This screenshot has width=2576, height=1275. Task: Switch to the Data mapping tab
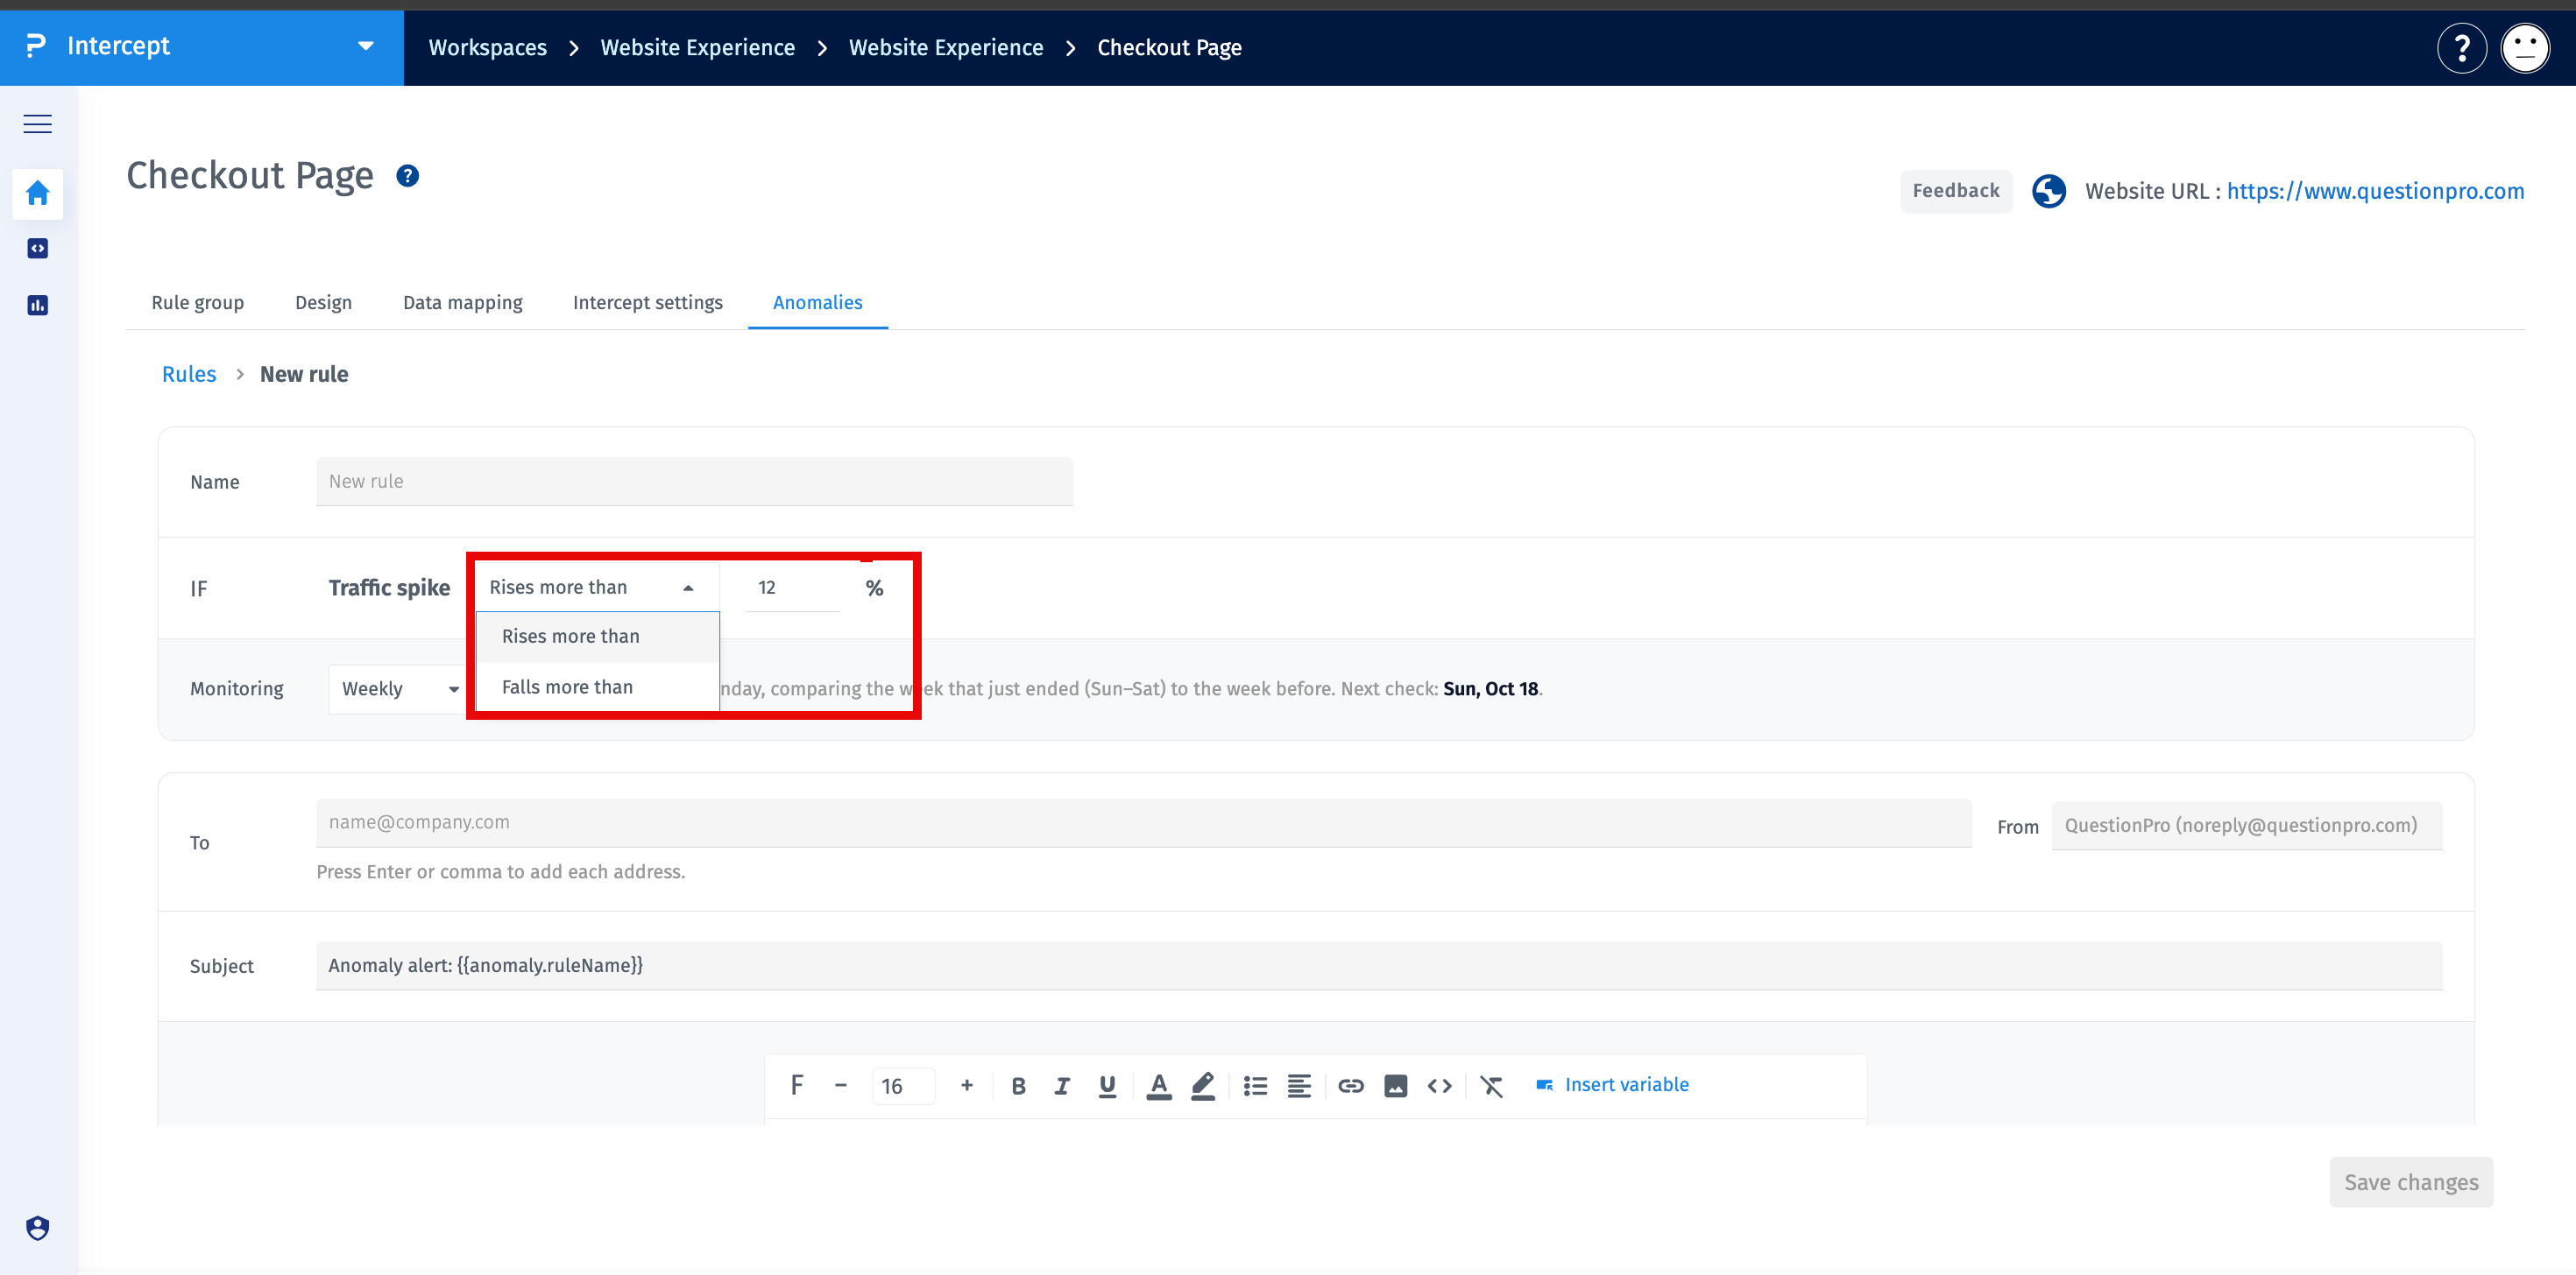462,302
